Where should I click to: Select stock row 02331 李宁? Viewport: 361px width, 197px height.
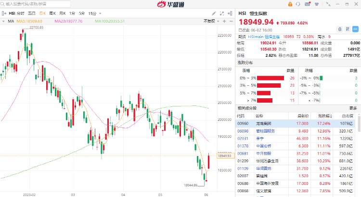(x=295, y=138)
